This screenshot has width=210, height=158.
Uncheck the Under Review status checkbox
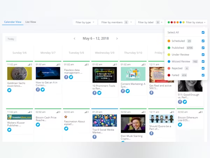(x=203, y=54)
